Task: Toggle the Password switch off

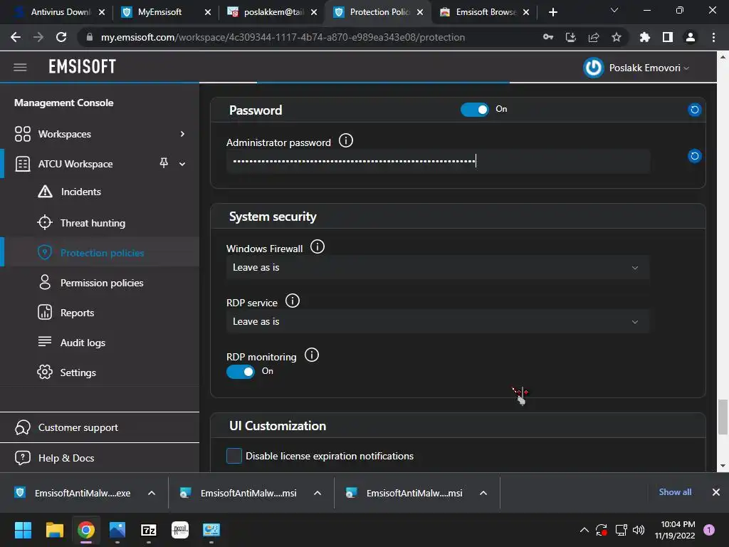Action: [x=475, y=110]
